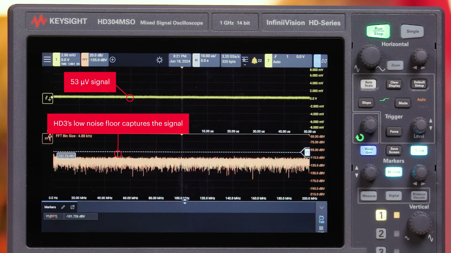Click the Y1 FFT value field
The height and width of the screenshot is (253, 451).
(x=80, y=216)
